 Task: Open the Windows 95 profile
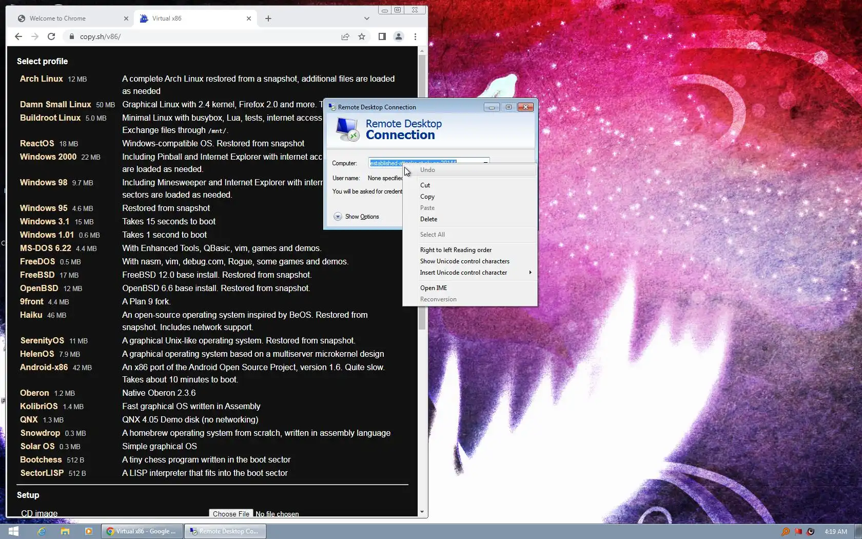(44, 208)
